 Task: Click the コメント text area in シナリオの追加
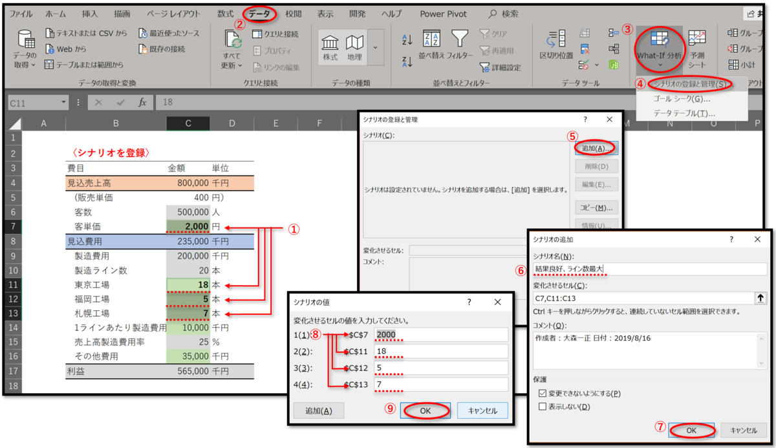(x=650, y=350)
